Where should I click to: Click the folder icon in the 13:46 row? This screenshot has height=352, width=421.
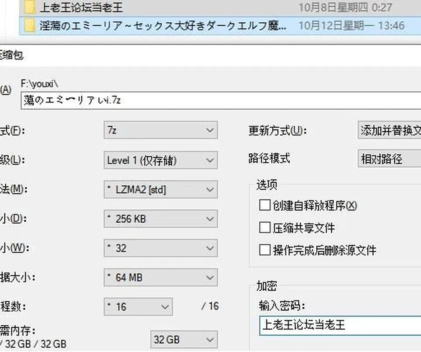[x=29, y=25]
